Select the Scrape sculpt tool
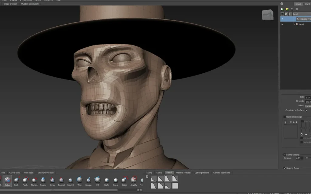This screenshot has width=311, height=194. click(88, 181)
